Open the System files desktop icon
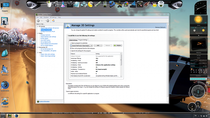Screen dimensions: 210x118 (x=5, y=70)
